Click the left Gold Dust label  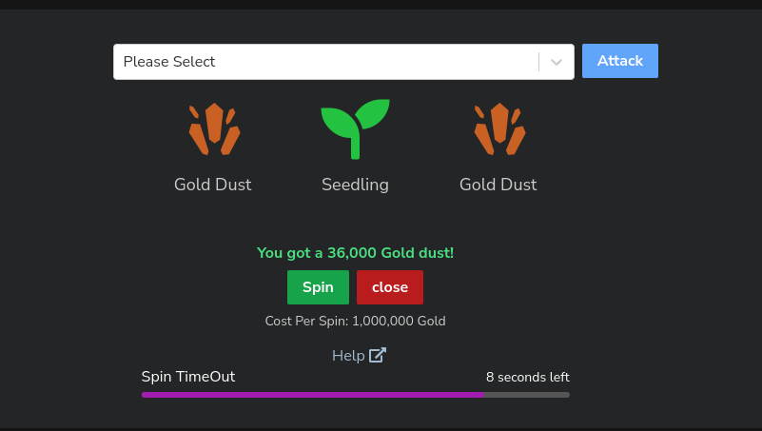tap(213, 185)
